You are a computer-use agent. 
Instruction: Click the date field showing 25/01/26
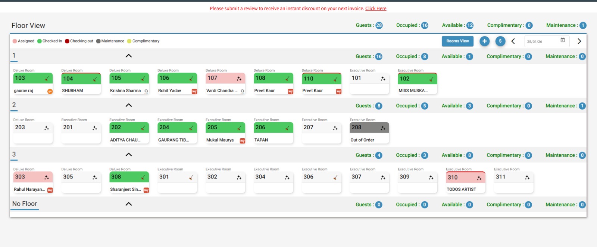541,42
